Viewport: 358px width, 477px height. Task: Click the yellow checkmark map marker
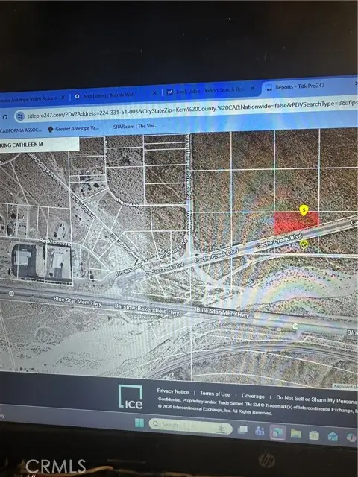(304, 244)
